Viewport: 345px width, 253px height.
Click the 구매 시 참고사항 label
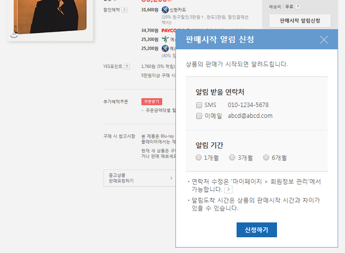[119, 136]
